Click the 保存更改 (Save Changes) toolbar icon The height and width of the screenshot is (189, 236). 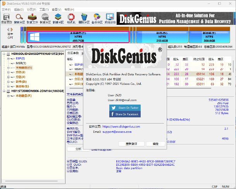pyautogui.click(x=7, y=18)
